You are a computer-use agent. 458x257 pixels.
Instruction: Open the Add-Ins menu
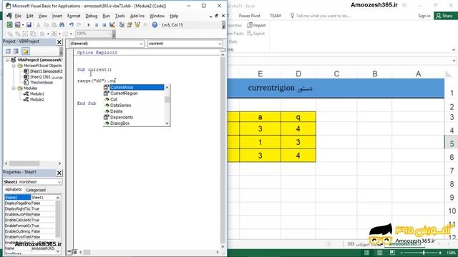tap(137, 16)
